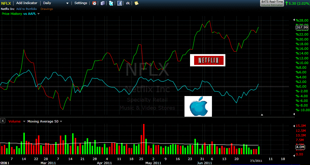Open the alarm clock alert icon

click(95, 3)
